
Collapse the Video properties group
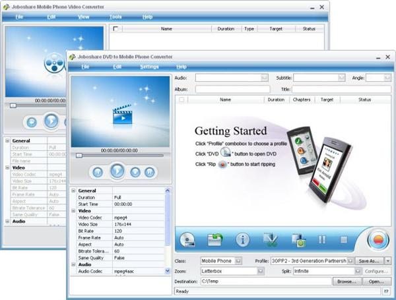click(x=73, y=211)
